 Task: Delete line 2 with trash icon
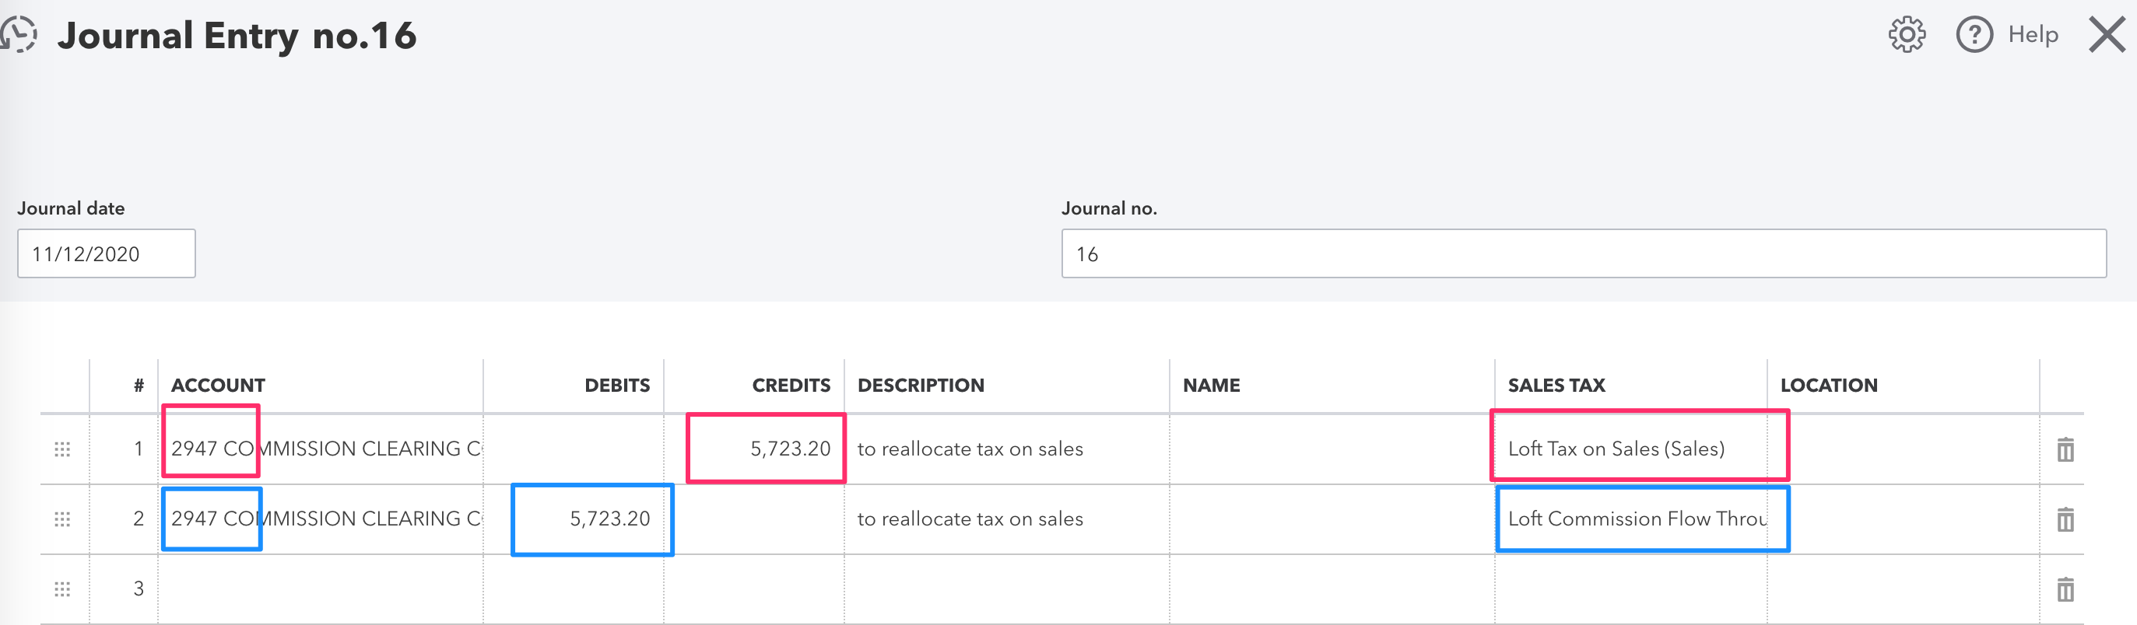2065,519
